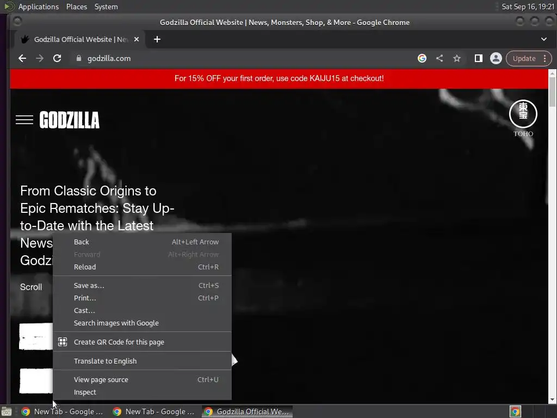This screenshot has width=557, height=418.
Task: Click the lock icon beside godzilla.com
Action: (x=79, y=58)
